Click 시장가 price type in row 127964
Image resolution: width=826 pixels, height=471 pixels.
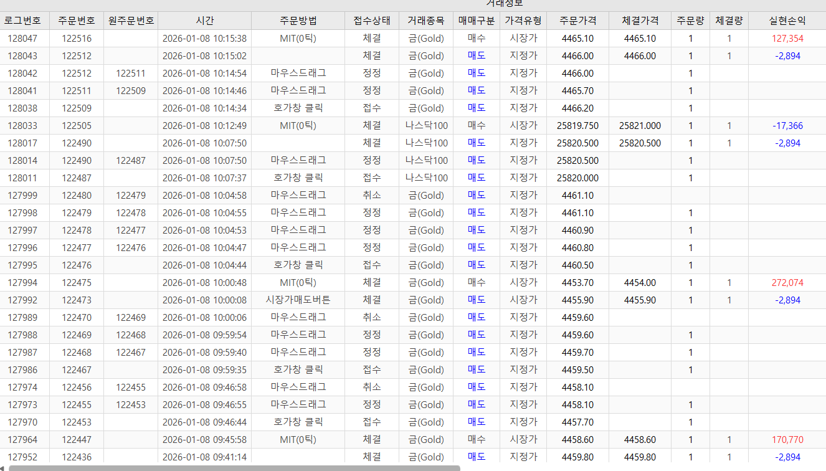[x=523, y=439]
